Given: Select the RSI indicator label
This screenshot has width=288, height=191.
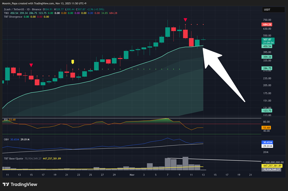Looking at the screenshot, I should pyautogui.click(x=6, y=120).
